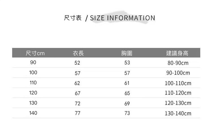Image resolution: width=211 pixels, height=126 pixels.
Task: Click size 140 in the first column
Action: [x=33, y=113]
